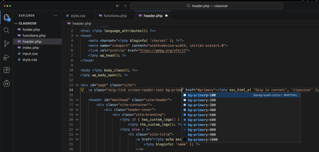Fold the php else block at line 22
The height and width of the screenshot is (152, 319).
pos(77,129)
